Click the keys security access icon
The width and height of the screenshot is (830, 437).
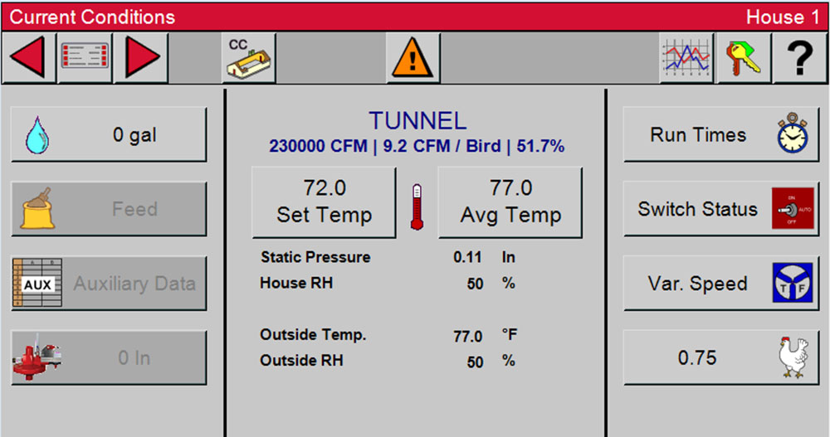[x=743, y=58]
